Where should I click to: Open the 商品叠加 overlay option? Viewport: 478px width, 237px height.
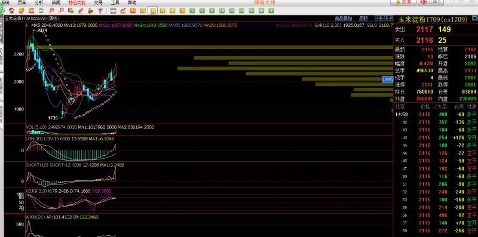344,19
